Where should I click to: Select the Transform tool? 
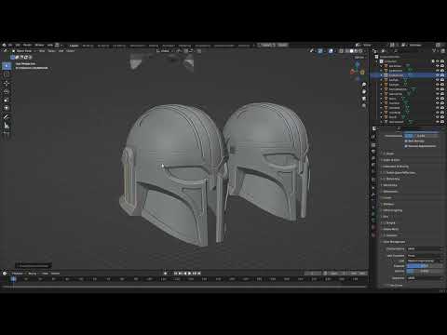point(7,108)
